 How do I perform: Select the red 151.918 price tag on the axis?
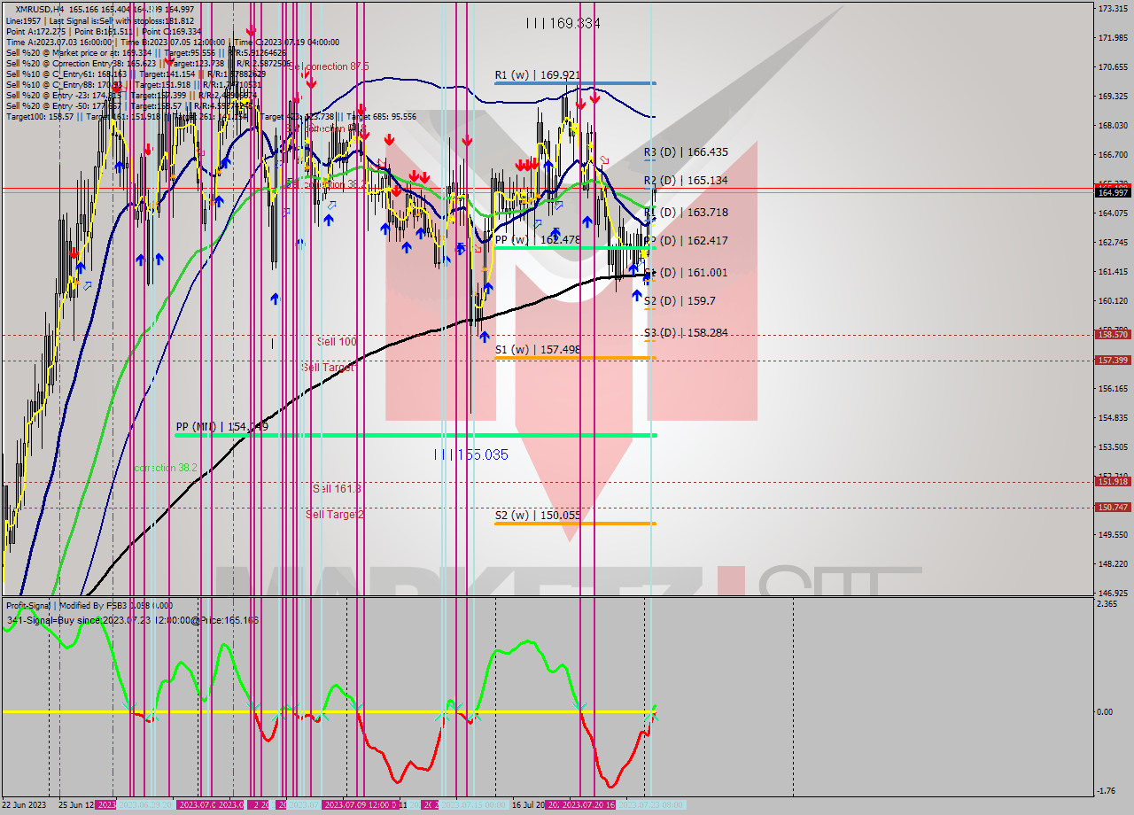1113,482
